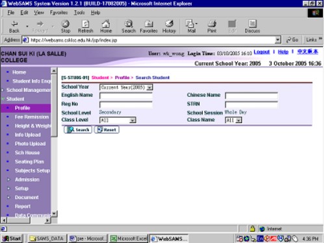
Task: Switch to the Word document taskbar window
Action: point(88,238)
